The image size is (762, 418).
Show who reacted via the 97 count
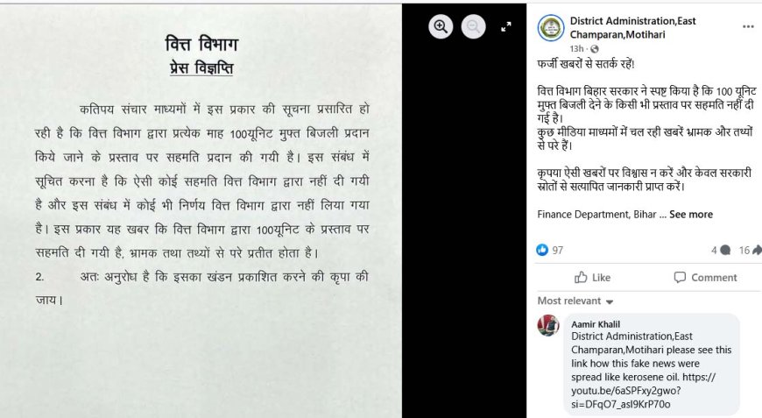[x=557, y=251]
